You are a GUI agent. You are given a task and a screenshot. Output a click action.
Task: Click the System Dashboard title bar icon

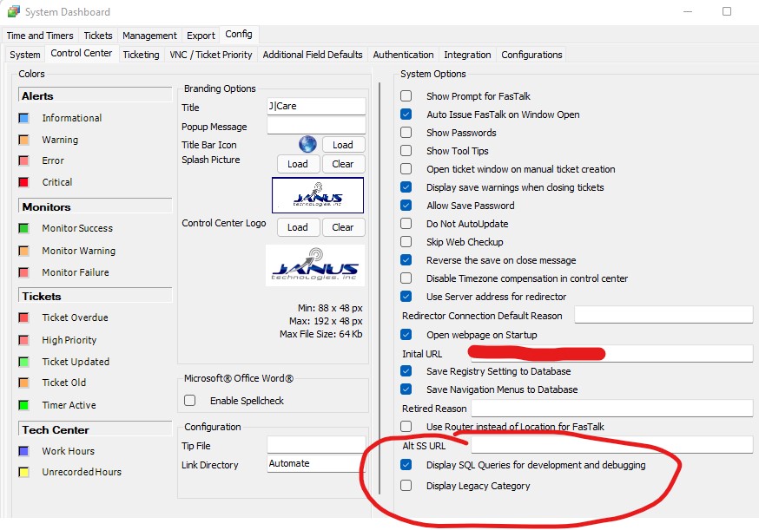tap(13, 12)
